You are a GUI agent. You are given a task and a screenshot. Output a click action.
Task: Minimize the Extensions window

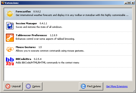coord(126,3)
